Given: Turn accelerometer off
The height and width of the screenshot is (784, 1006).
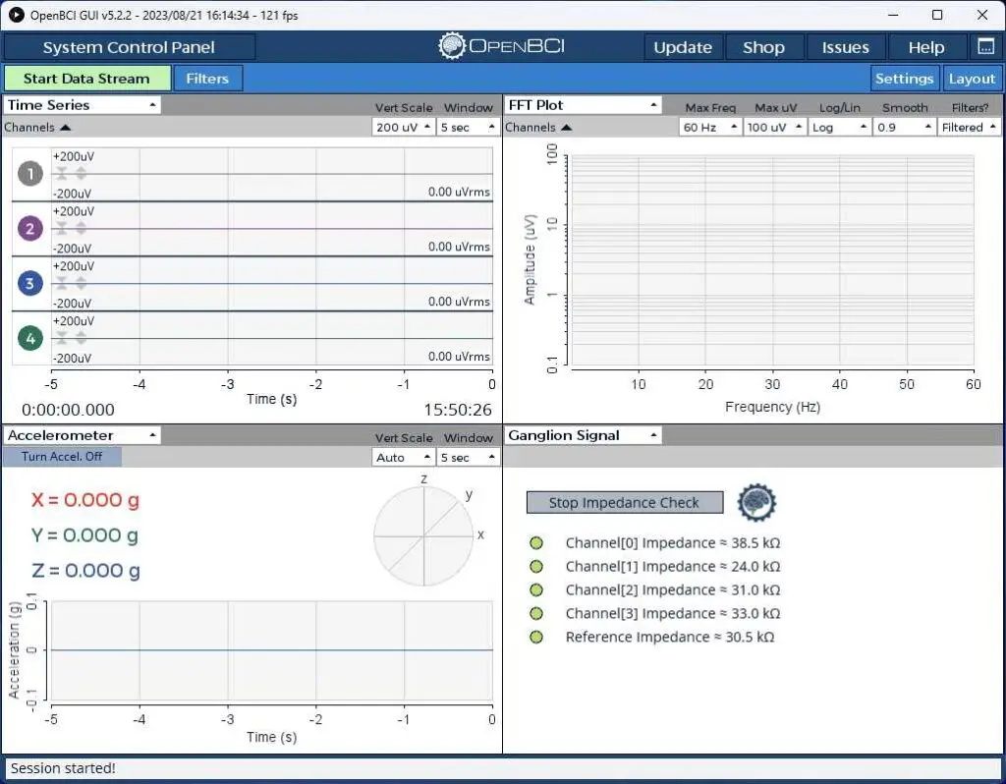Looking at the screenshot, I should (62, 457).
